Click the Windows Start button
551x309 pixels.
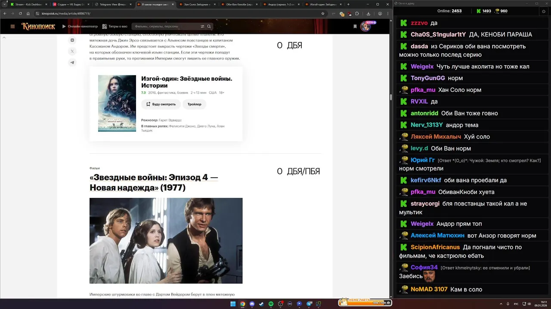(233, 304)
